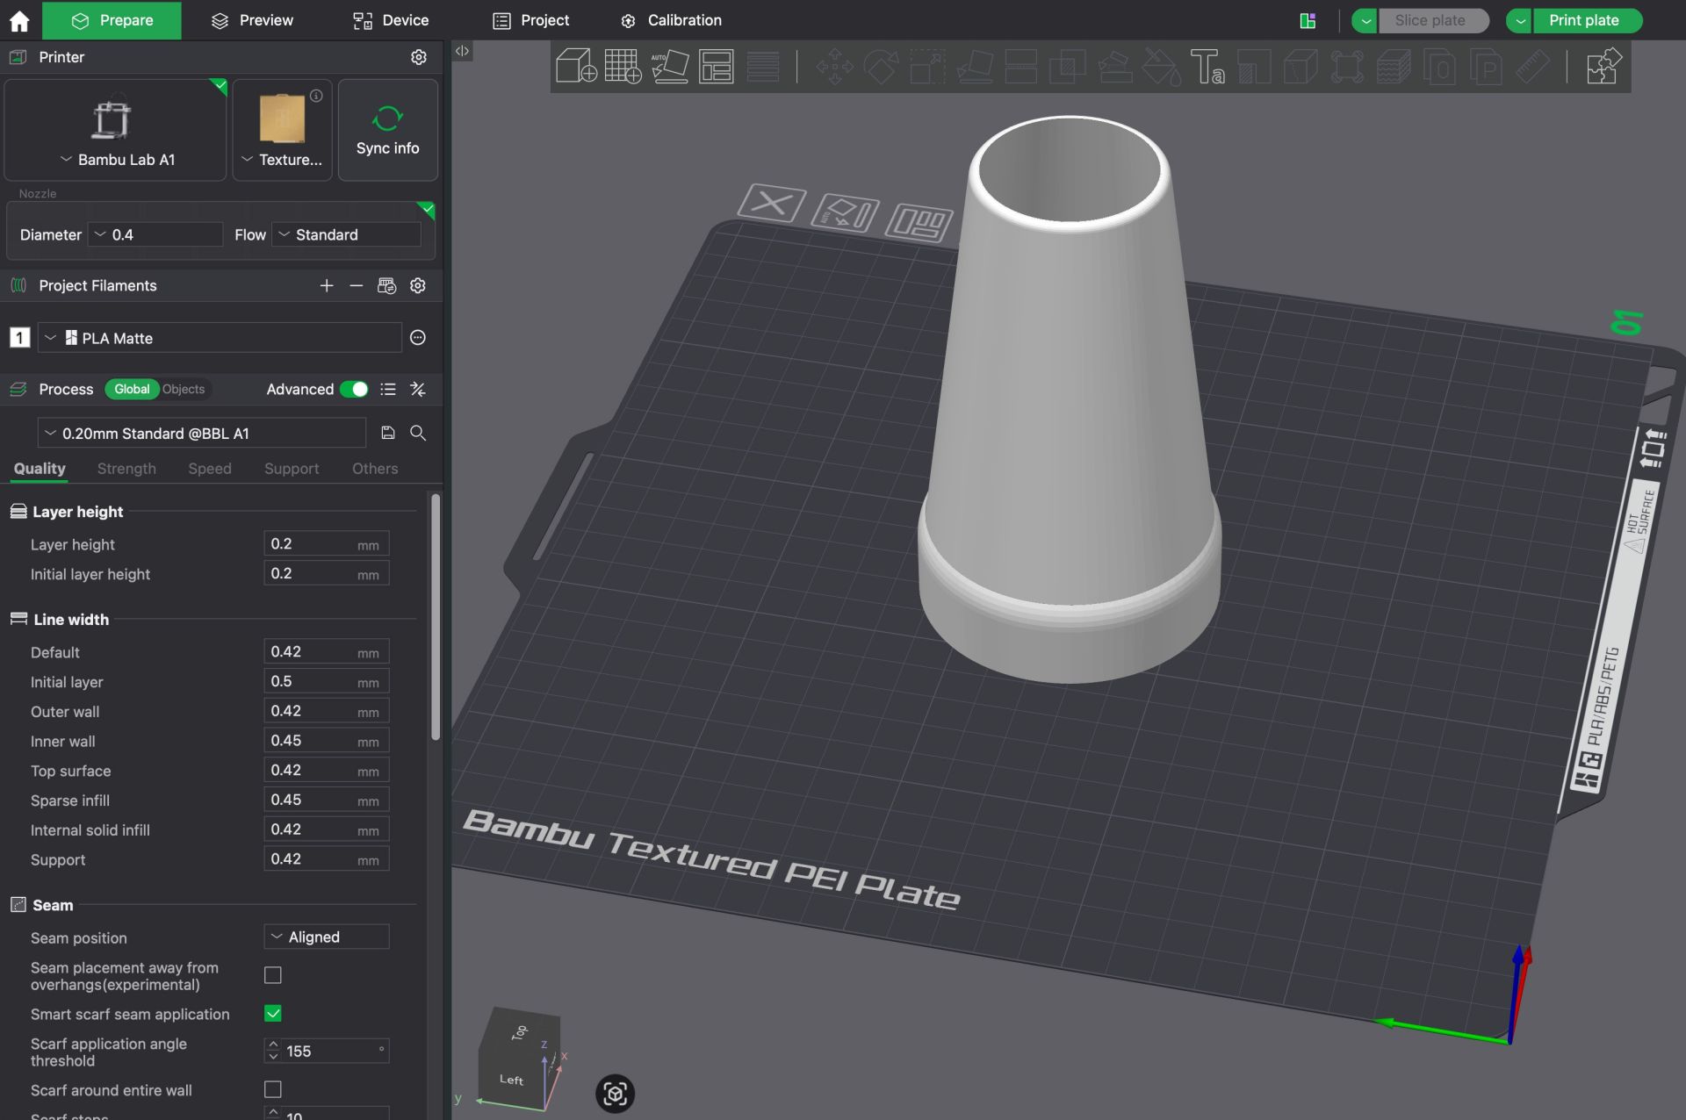Select the Text shape tool
1686x1120 pixels.
point(1207,66)
